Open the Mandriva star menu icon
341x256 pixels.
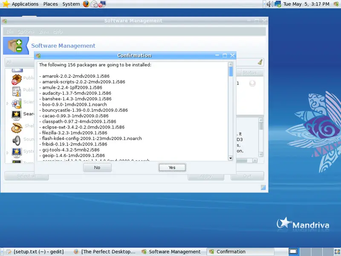(6, 4)
